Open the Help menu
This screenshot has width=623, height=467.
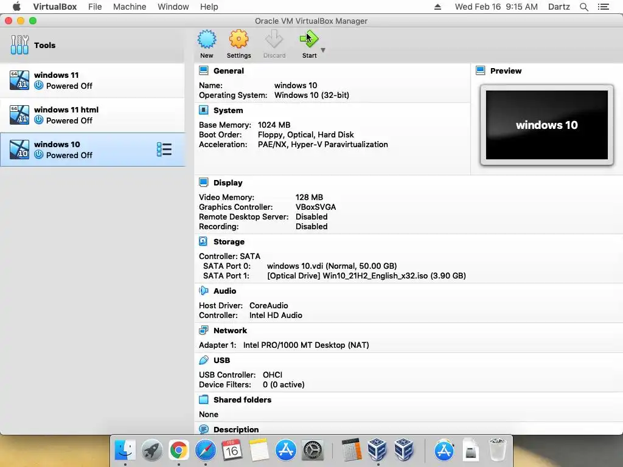point(209,7)
